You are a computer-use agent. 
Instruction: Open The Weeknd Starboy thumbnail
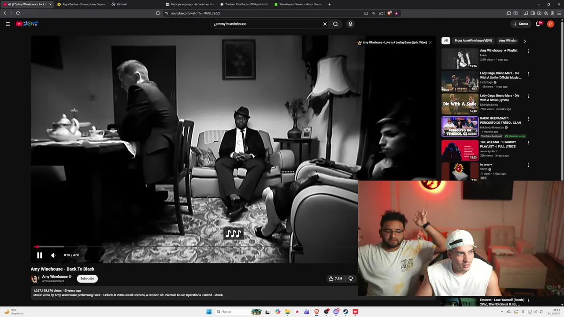[x=460, y=150]
